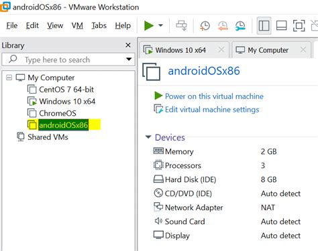Click the CentOS VM icon in library
Viewport: 318px width, 251px height.
(32, 89)
